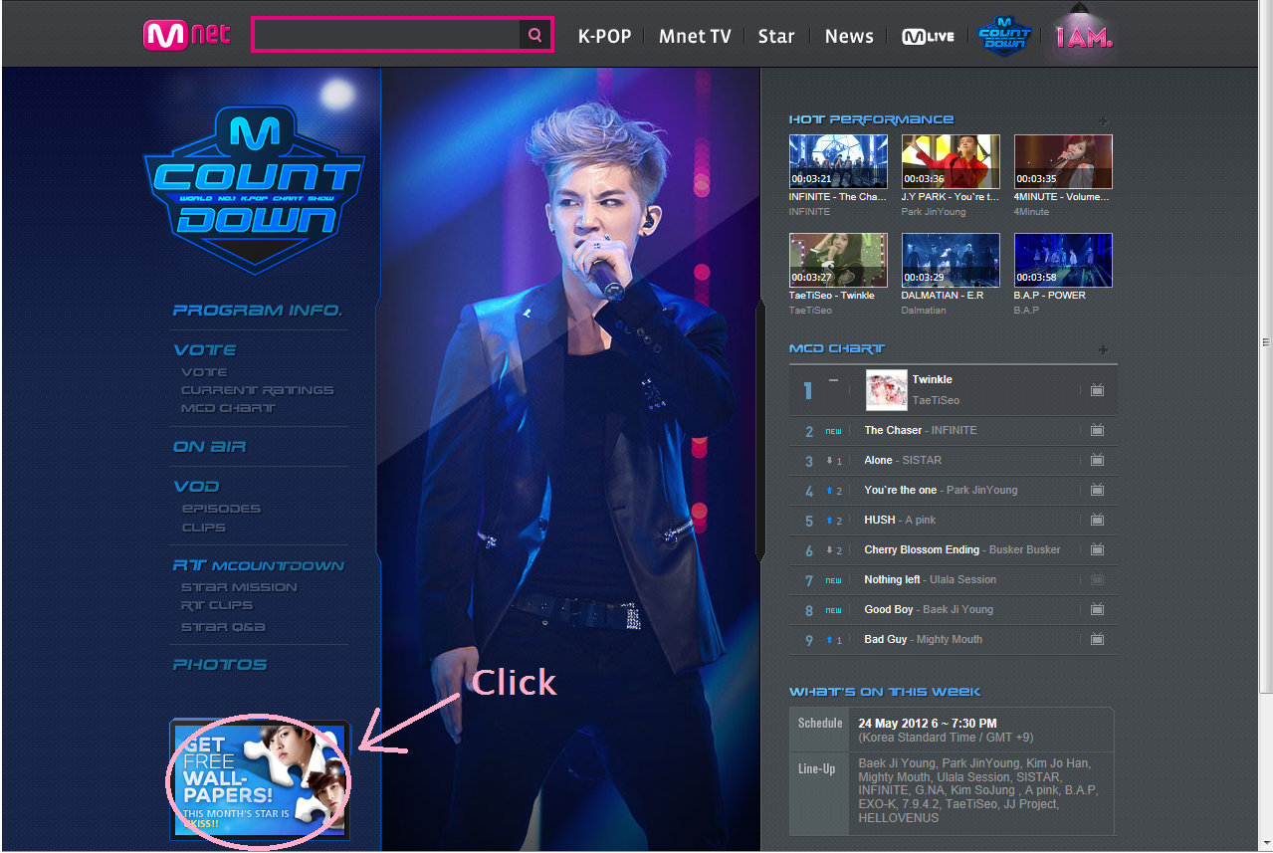Click TV icon for Nothing left row
The image size is (1273, 853).
pos(1097,579)
